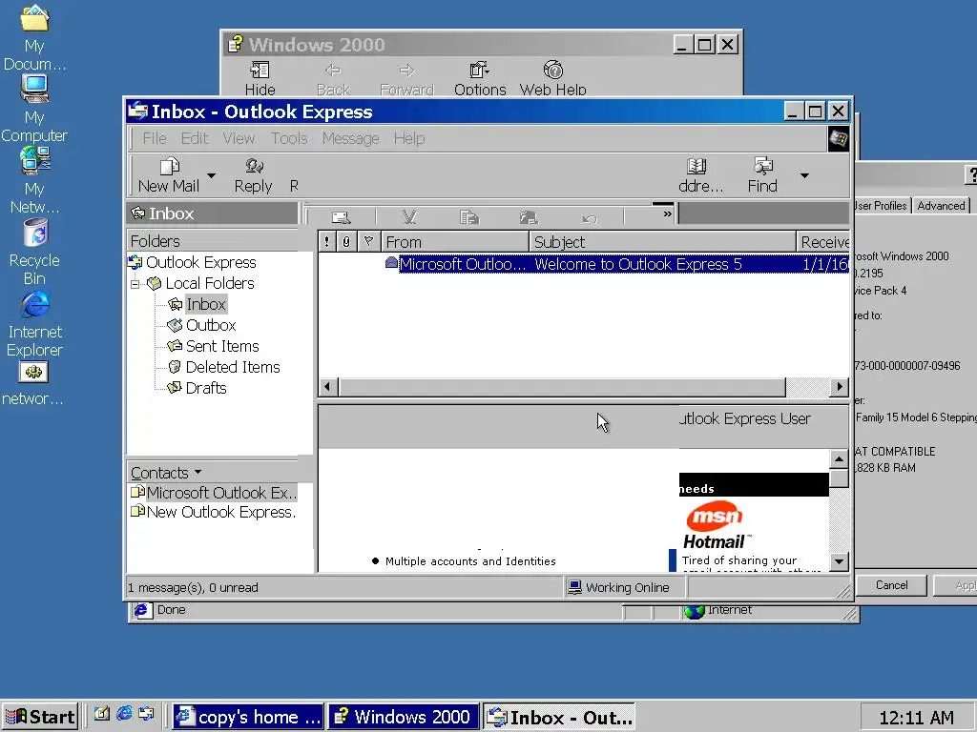Switch to the Advanced tab in System Properties
977x732 pixels.
pos(941,206)
